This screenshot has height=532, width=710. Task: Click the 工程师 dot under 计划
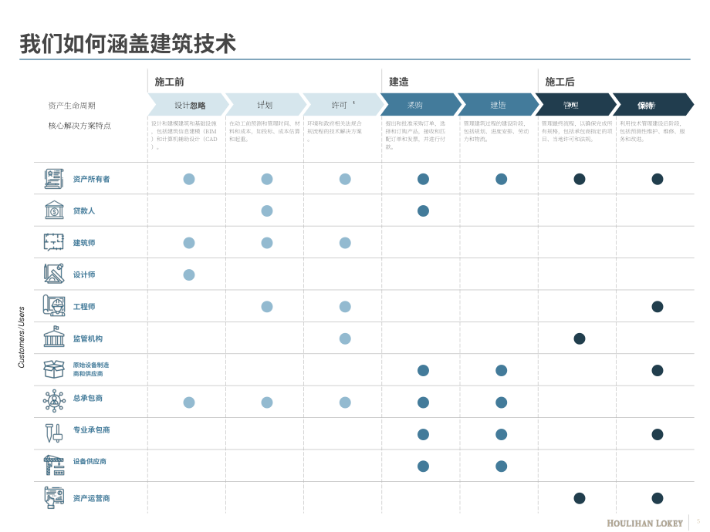click(267, 307)
